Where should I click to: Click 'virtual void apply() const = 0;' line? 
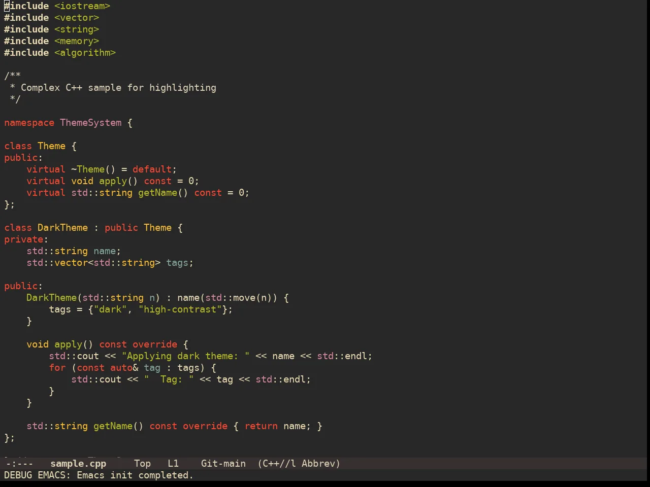tap(113, 181)
